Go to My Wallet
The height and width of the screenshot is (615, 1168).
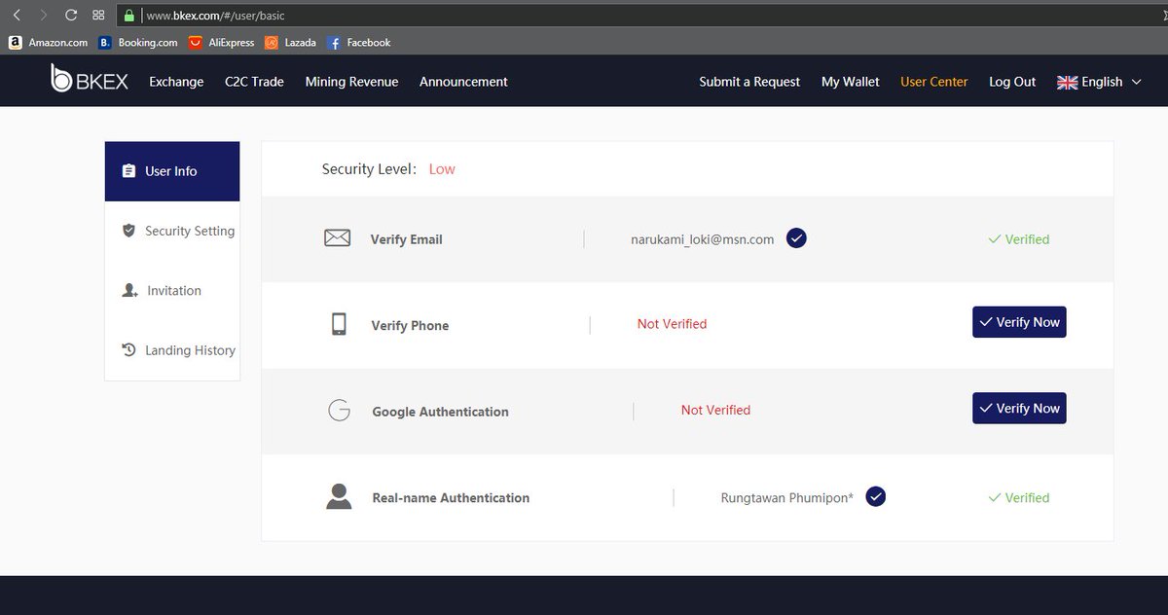click(x=851, y=82)
